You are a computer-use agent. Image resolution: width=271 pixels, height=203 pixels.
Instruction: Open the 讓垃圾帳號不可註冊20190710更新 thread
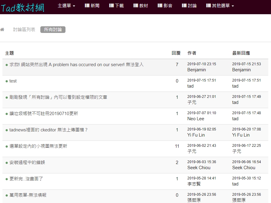[x=44, y=114]
